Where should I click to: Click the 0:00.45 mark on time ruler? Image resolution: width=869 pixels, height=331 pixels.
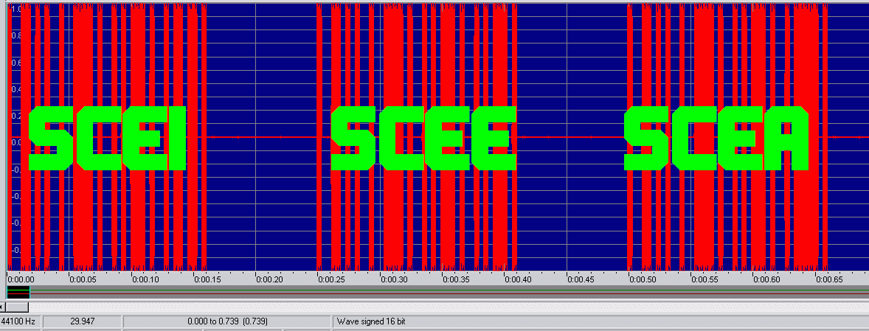[x=581, y=279]
